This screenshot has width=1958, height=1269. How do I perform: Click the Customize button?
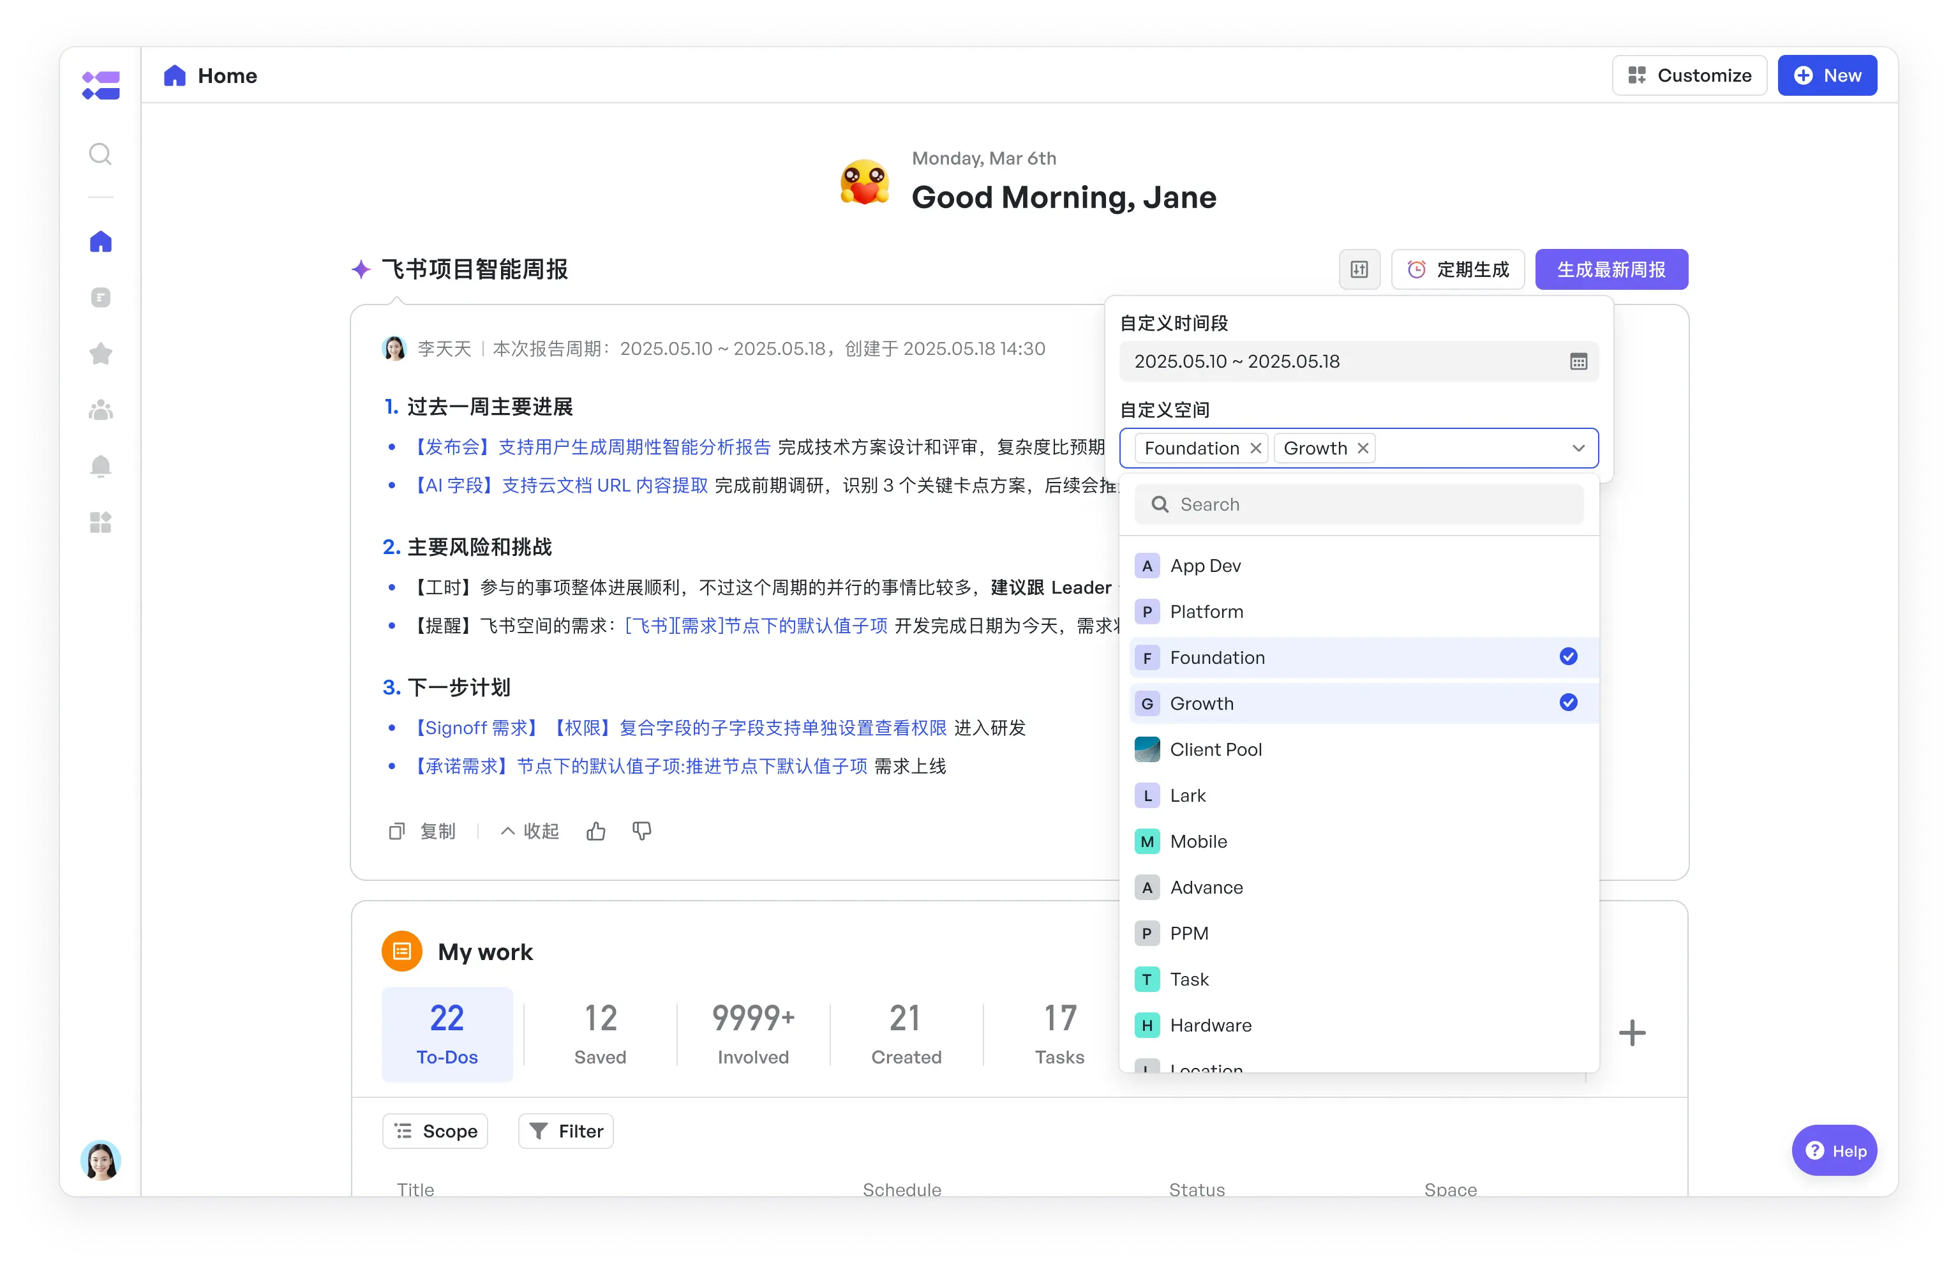click(x=1690, y=76)
